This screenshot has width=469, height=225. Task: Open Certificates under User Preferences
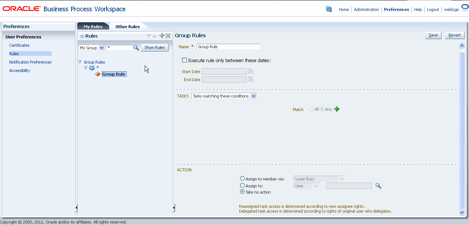tap(19, 45)
